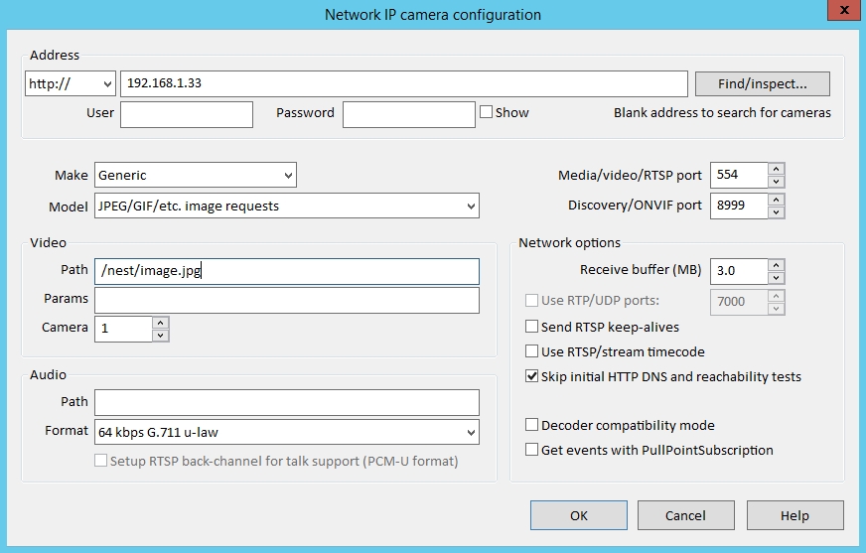Increment the Camera number spinner

point(161,323)
